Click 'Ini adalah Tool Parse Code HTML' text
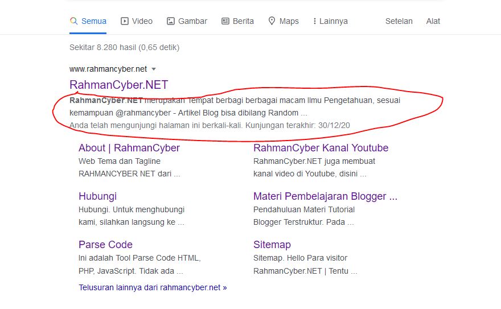 [139, 258]
